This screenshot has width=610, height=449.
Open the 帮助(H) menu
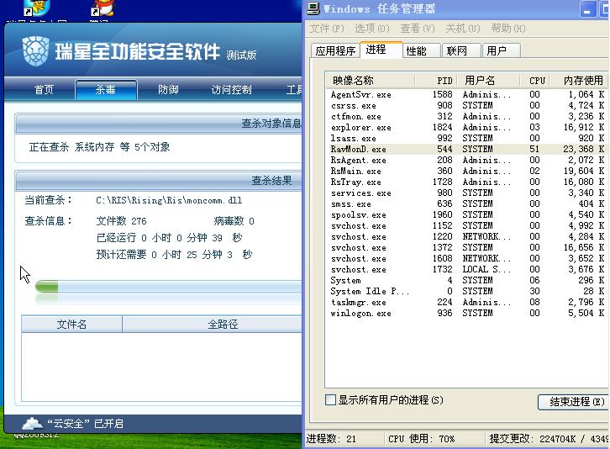508,29
